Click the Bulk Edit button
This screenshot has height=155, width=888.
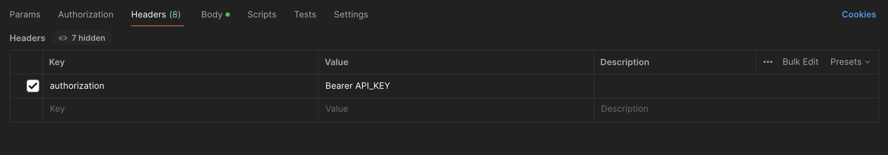click(x=800, y=62)
